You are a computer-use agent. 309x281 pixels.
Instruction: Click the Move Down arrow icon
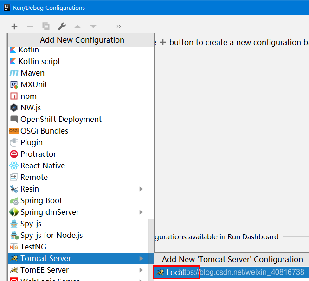coord(93,26)
